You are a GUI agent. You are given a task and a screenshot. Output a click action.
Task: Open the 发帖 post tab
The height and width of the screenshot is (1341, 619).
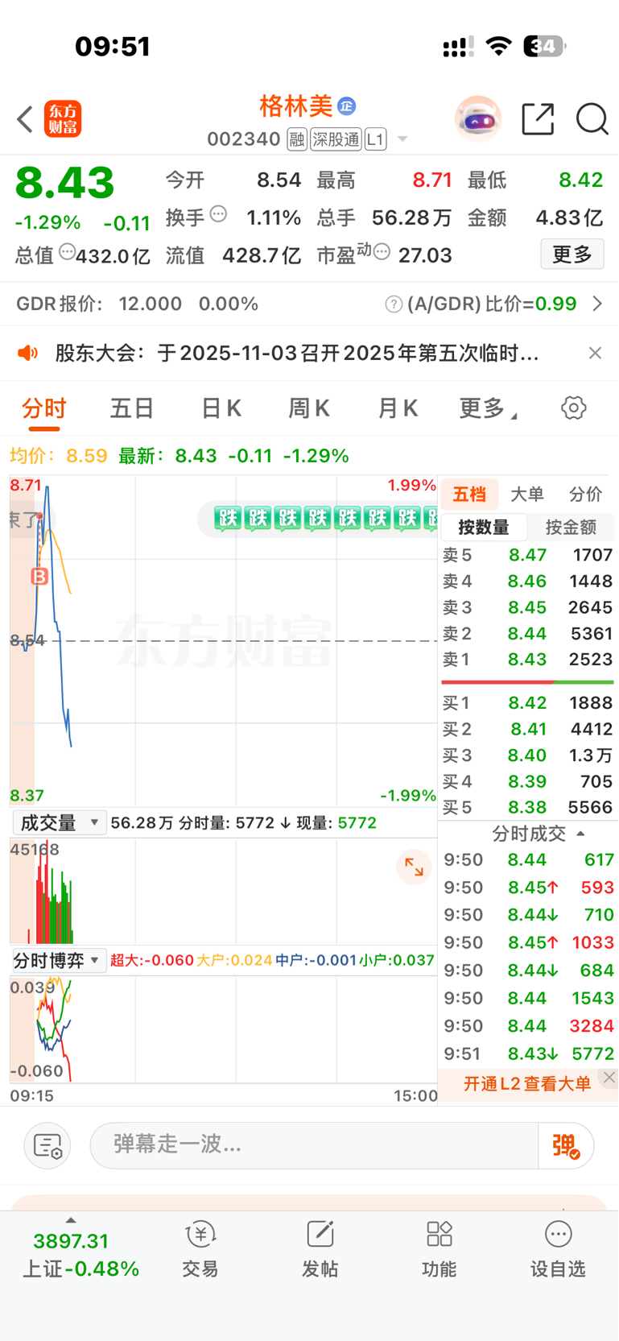(320, 1249)
